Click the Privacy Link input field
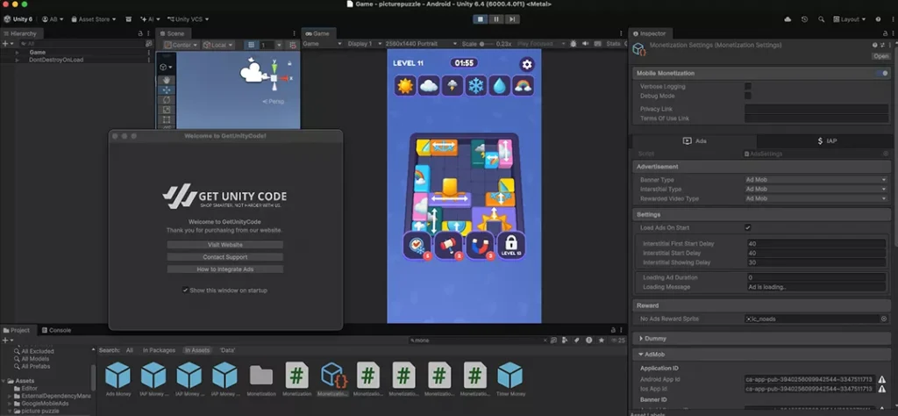The height and width of the screenshot is (416, 898). pyautogui.click(x=816, y=109)
